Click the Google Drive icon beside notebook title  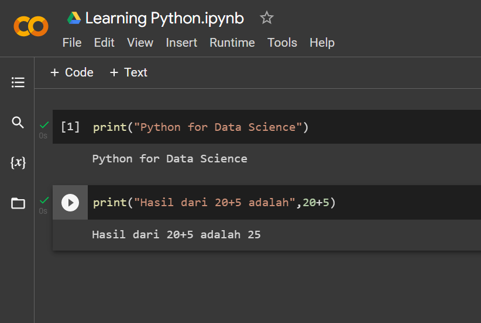(74, 18)
